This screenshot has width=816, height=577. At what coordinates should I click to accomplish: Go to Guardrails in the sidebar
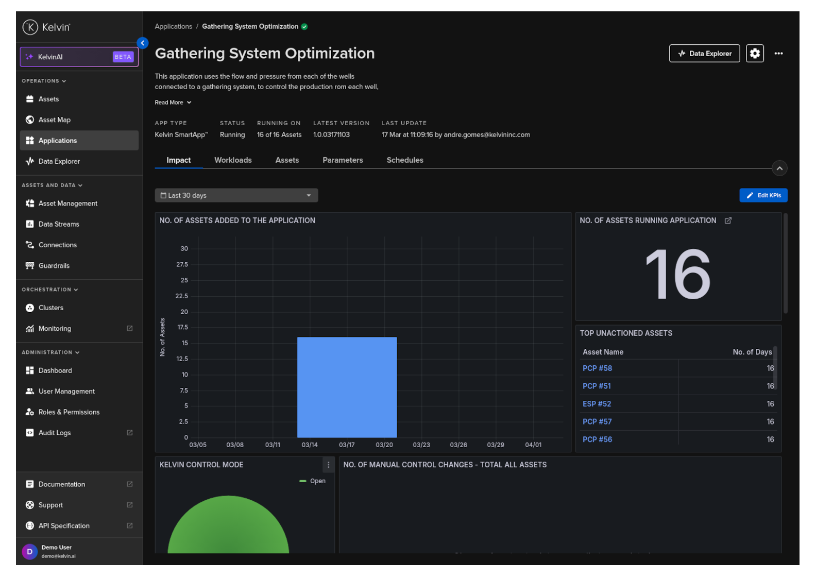[x=54, y=266]
